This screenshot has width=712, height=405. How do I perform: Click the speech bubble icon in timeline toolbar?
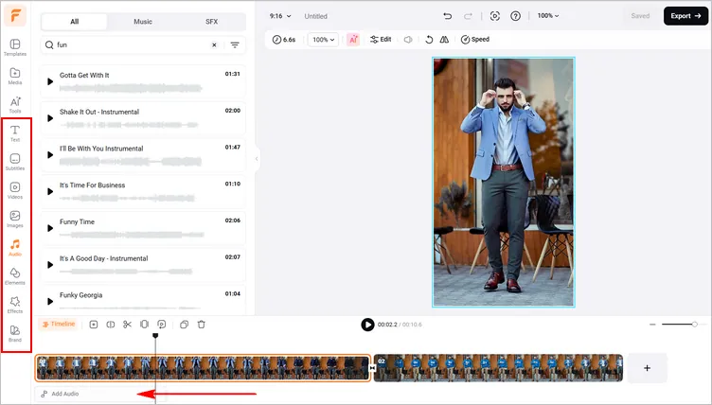pyautogui.click(x=162, y=325)
